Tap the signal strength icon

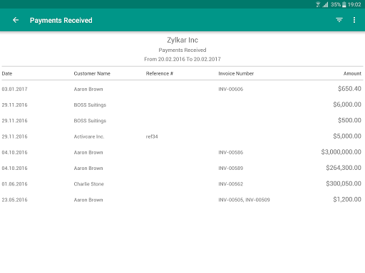tap(325, 4)
